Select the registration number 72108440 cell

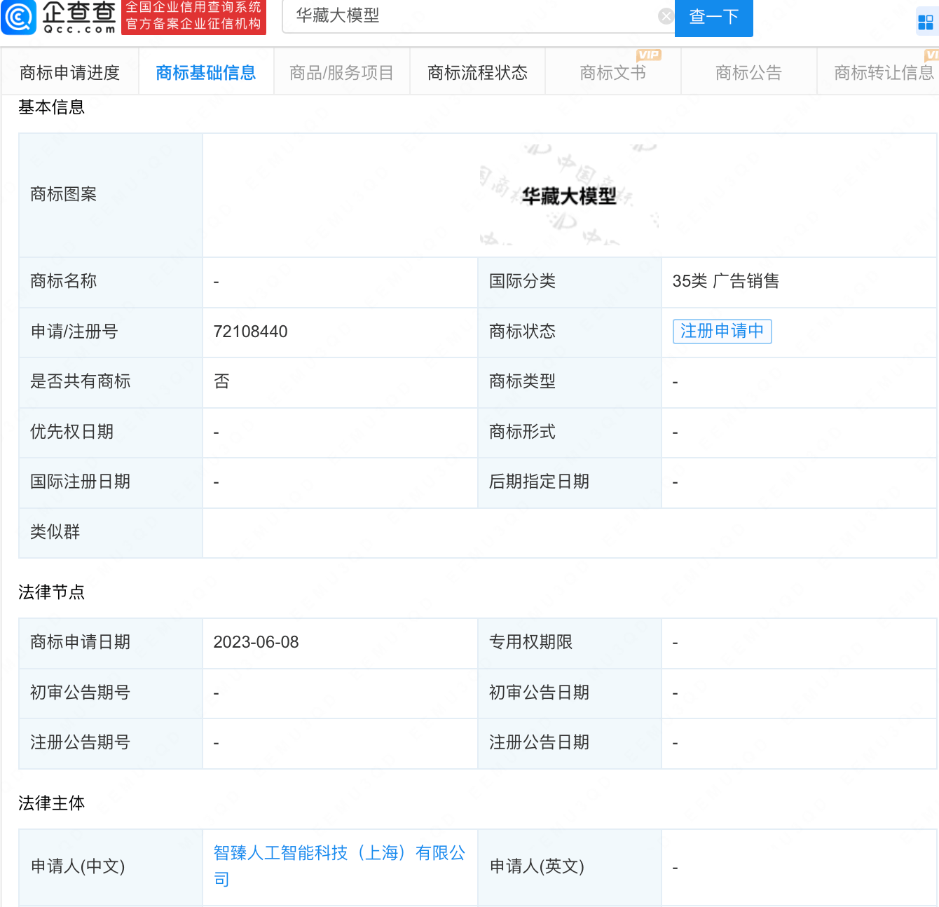pyautogui.click(x=250, y=332)
